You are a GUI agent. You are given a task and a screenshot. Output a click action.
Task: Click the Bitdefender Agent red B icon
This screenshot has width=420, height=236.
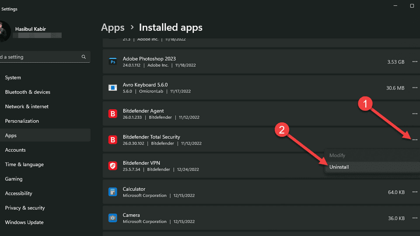[113, 114]
